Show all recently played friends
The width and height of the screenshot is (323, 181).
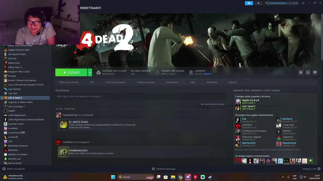click(267, 150)
